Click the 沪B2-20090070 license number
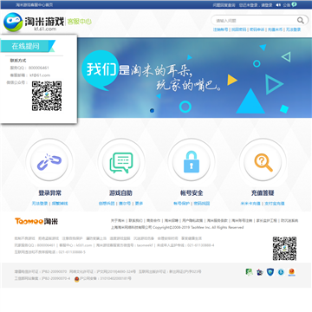This screenshot has width=312, height=312. 54,272
